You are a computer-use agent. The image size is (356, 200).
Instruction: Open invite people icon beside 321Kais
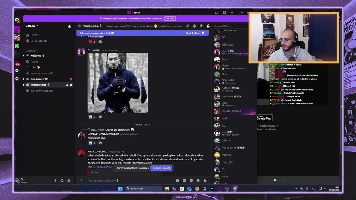click(70, 26)
